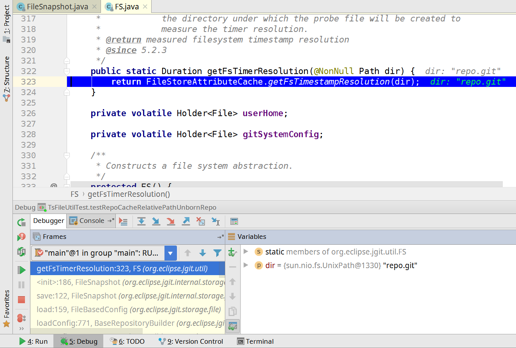Select loadConfig:771 BaseRepositoryBuilder frame
The width and height of the screenshot is (516, 348).
[127, 323]
